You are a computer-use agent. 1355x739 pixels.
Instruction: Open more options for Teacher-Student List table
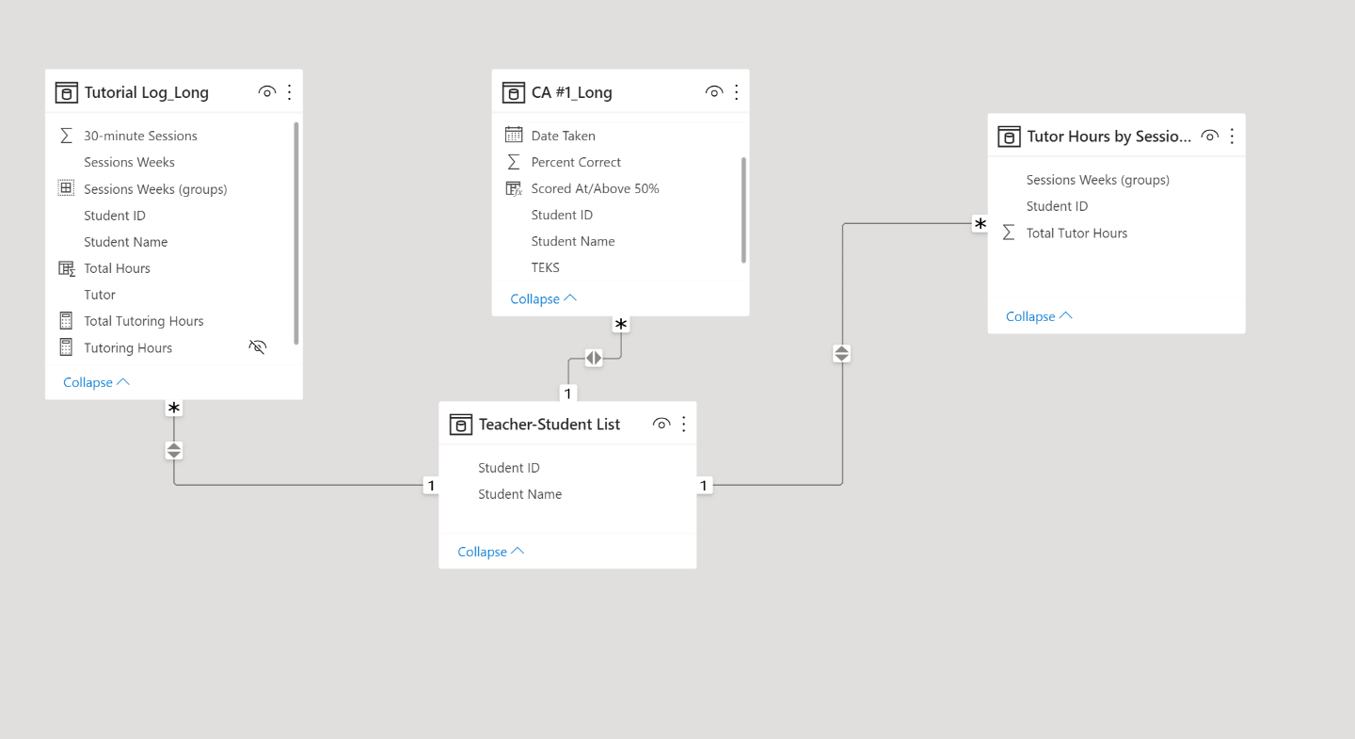[684, 425]
